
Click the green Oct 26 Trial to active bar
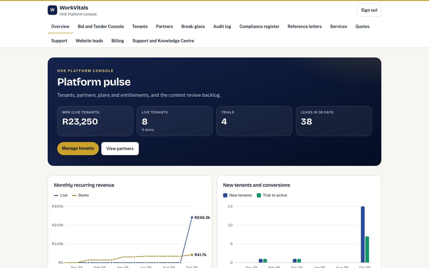(367, 250)
